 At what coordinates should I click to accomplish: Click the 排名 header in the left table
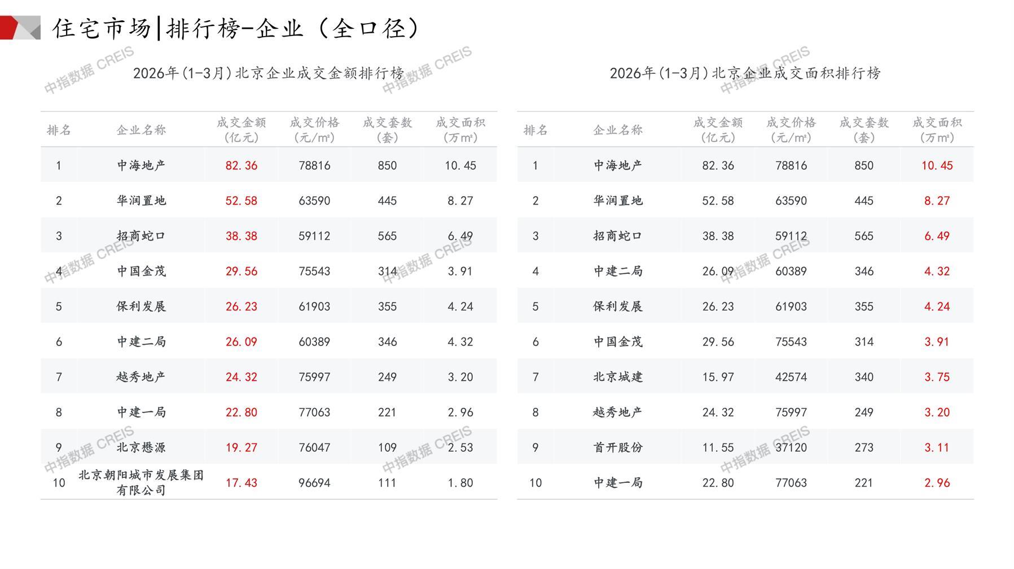pyautogui.click(x=59, y=130)
